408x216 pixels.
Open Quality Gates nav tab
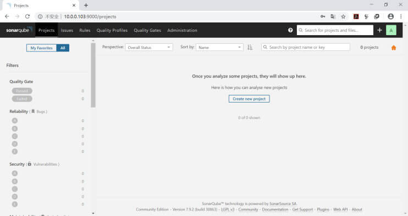point(147,30)
